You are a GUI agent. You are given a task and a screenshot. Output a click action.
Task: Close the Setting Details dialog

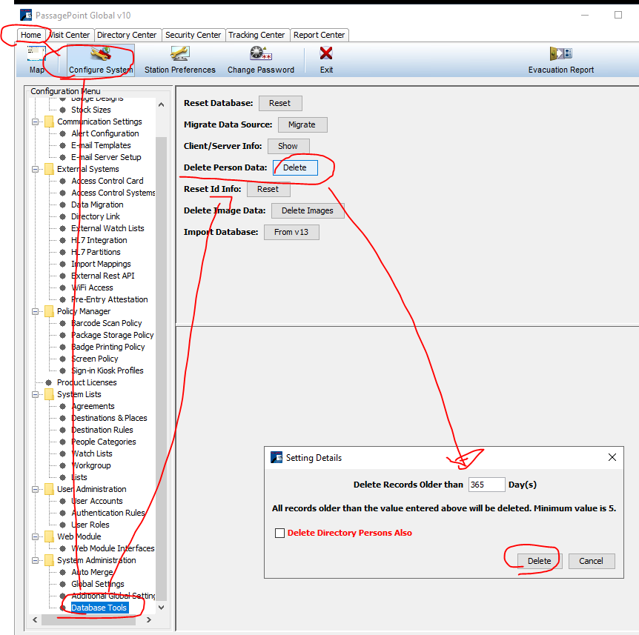click(612, 457)
